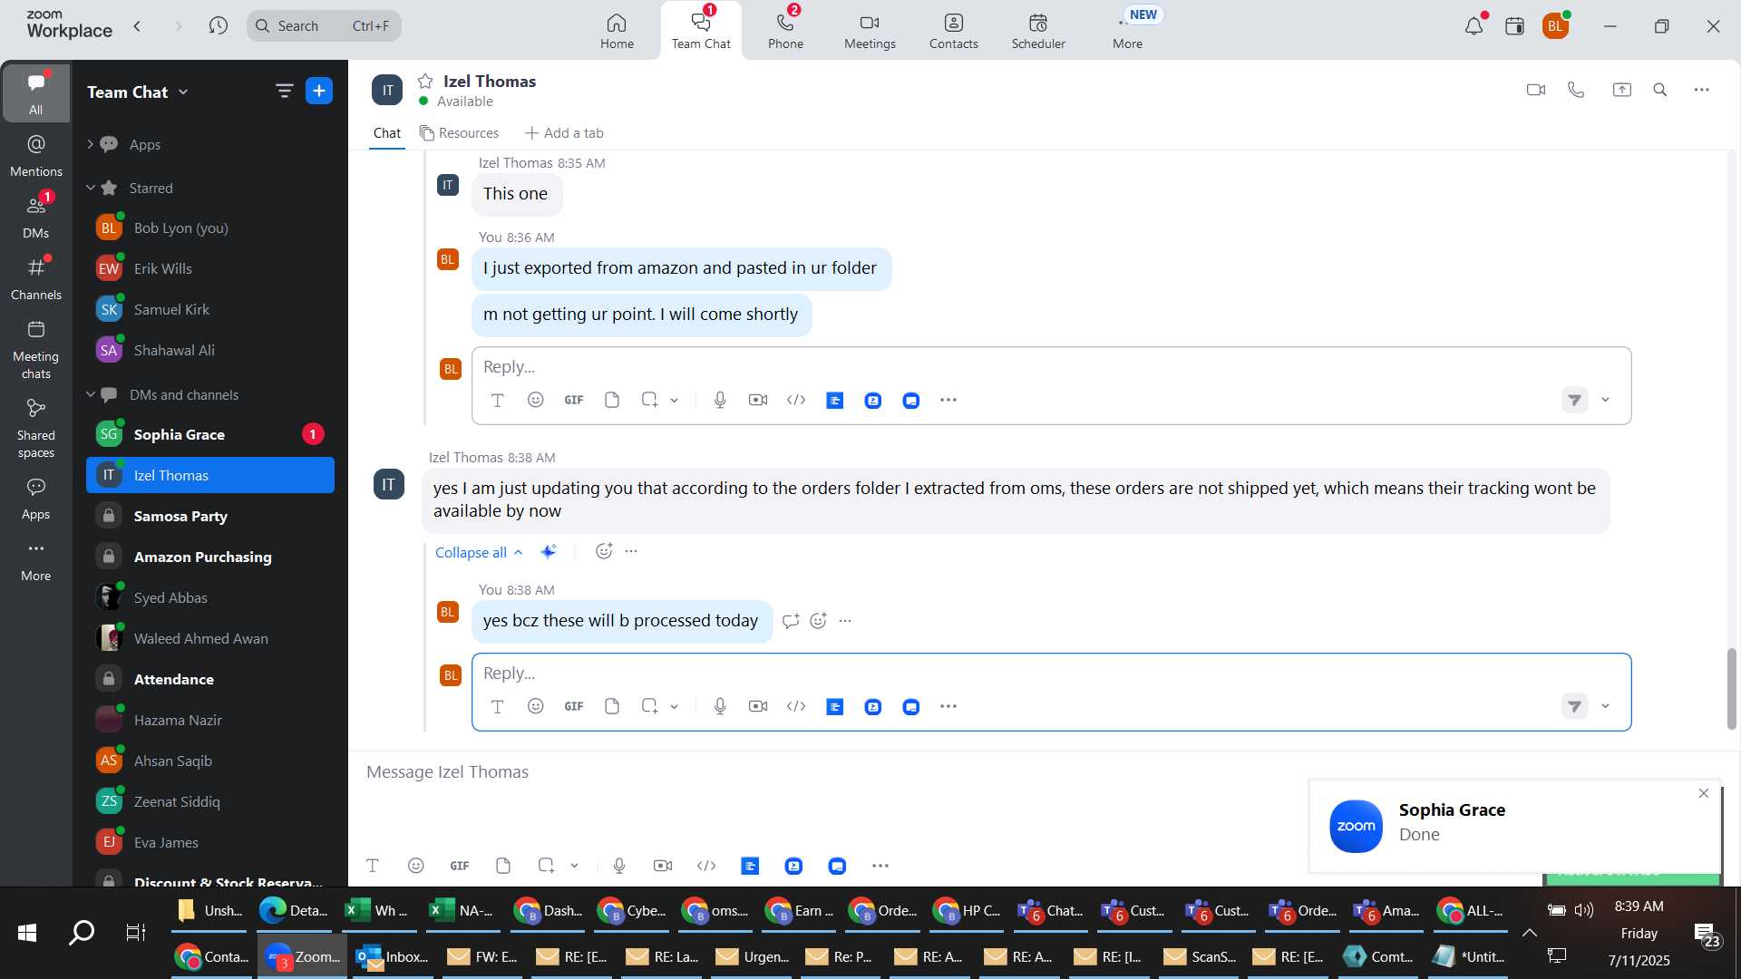Record video message in main message toolbar
The width and height of the screenshot is (1741, 979).
click(x=663, y=866)
